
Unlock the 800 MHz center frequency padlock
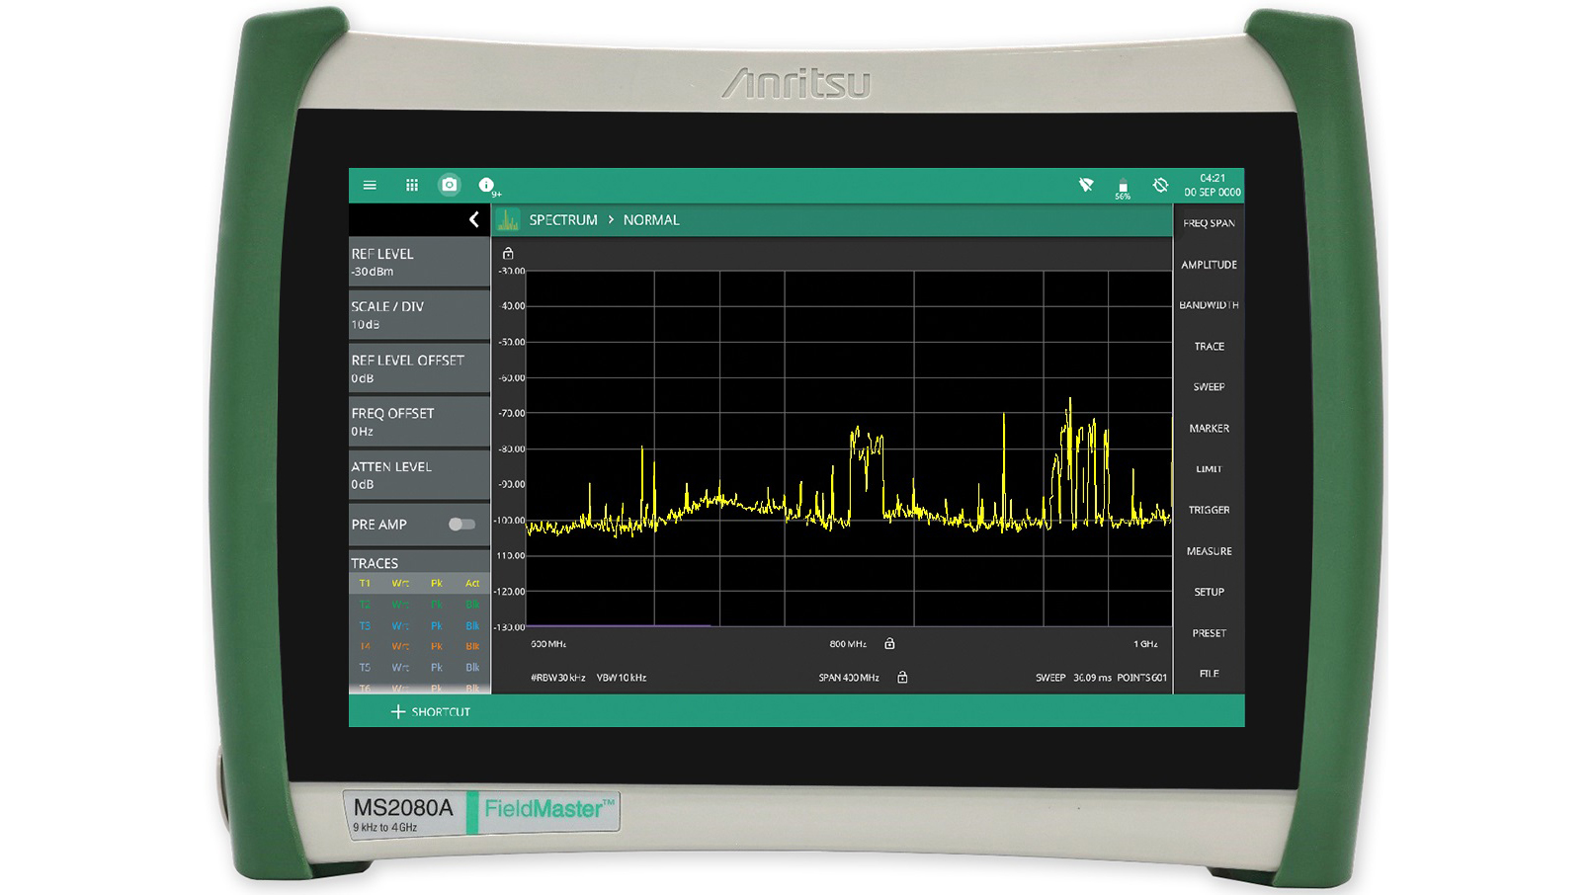[888, 643]
